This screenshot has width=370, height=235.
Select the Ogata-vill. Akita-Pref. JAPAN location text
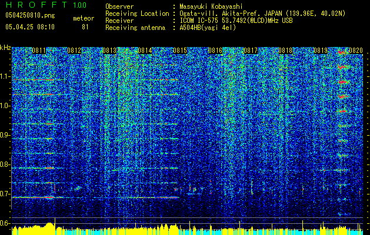[x=262, y=14]
